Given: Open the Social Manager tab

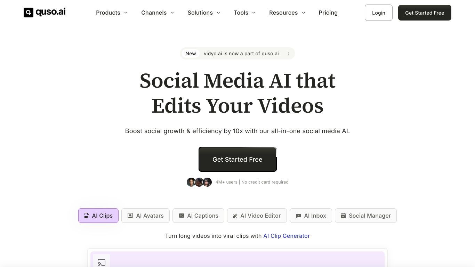Looking at the screenshot, I should (x=365, y=216).
